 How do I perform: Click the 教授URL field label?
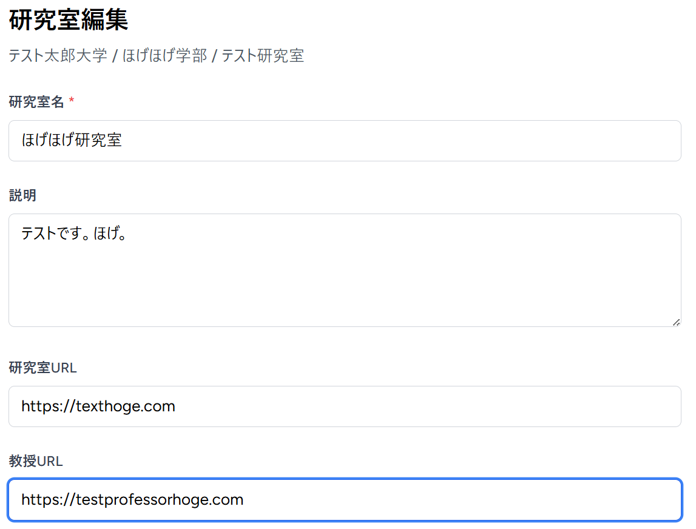(35, 461)
